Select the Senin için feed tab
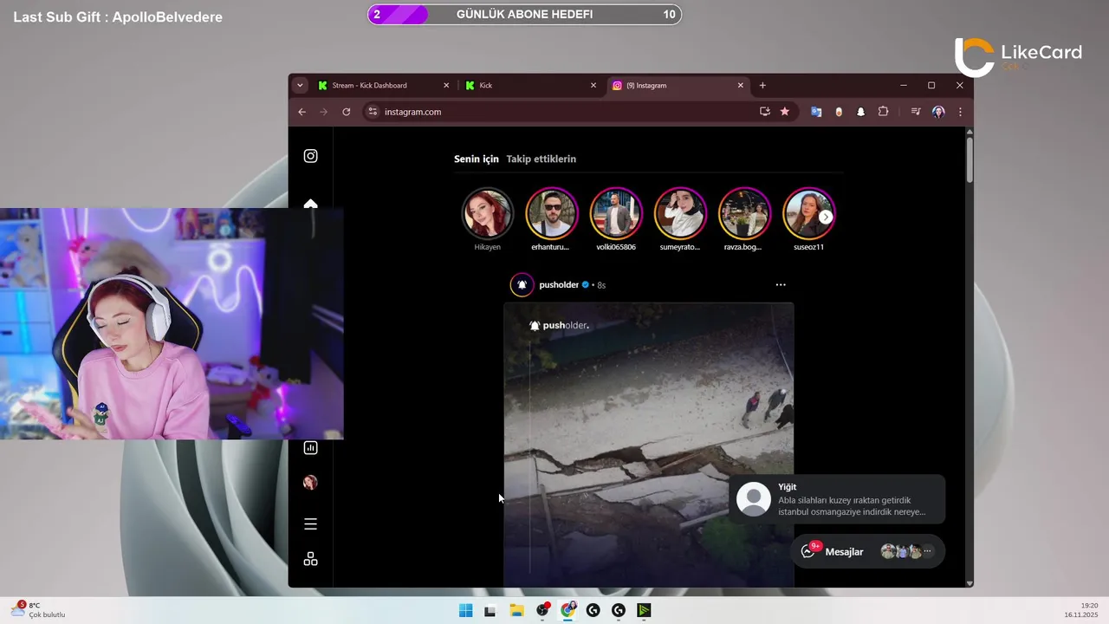Viewport: 1109px width, 624px height. pos(477,159)
